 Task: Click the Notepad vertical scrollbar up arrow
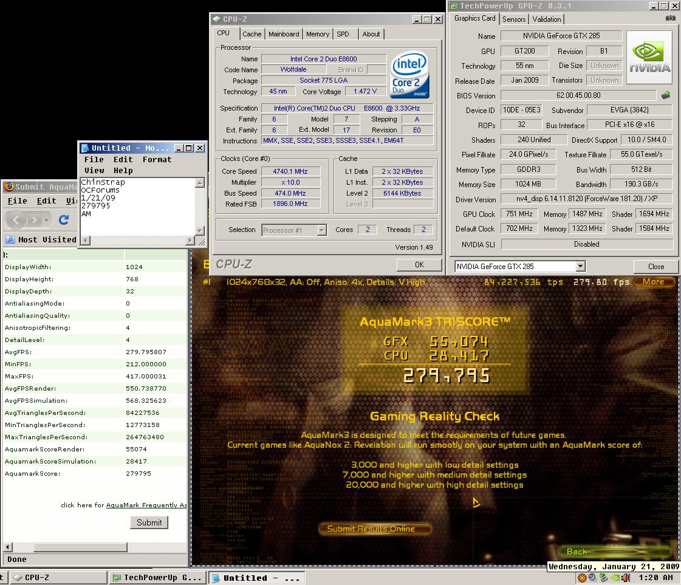pyautogui.click(x=200, y=182)
